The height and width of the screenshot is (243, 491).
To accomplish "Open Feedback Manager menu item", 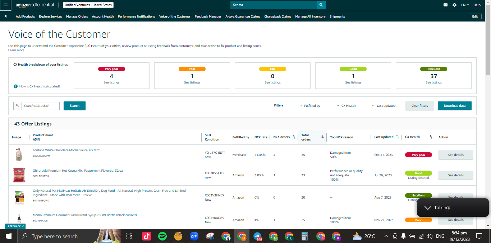I will coord(208,16).
